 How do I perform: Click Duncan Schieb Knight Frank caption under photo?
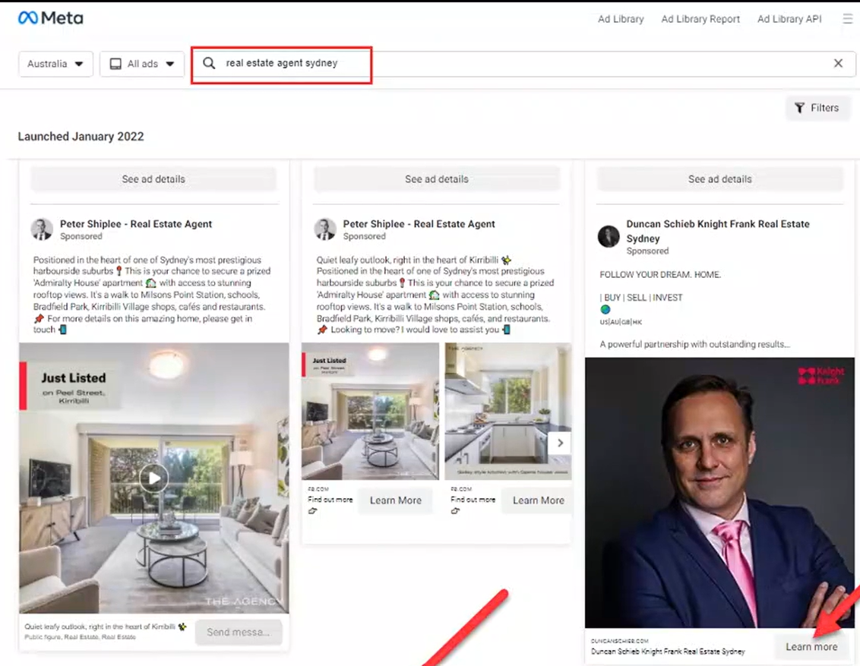(668, 652)
